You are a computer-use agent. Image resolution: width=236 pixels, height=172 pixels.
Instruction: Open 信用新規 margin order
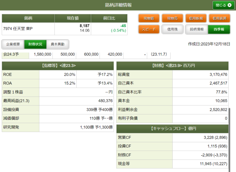coord(196,18)
